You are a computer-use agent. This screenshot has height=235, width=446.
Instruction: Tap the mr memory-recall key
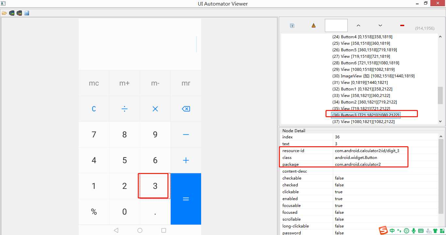(186, 83)
